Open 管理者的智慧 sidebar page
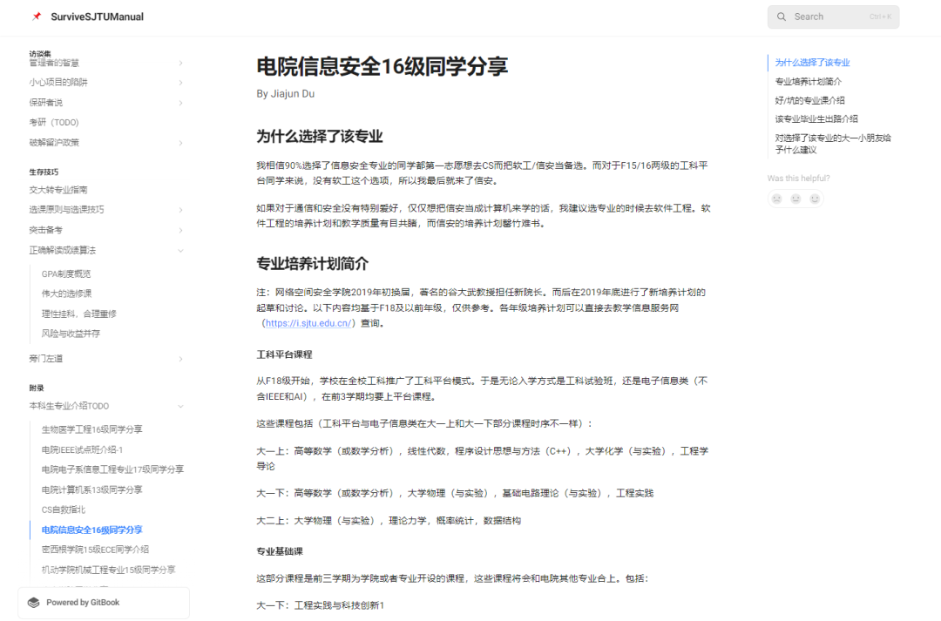The height and width of the screenshot is (621, 941). point(54,63)
